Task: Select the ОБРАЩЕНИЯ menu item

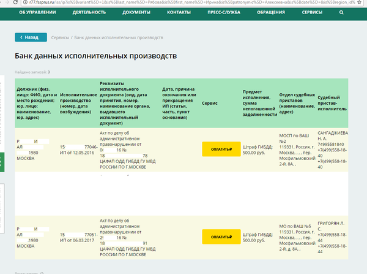Action: pyautogui.click(x=270, y=12)
